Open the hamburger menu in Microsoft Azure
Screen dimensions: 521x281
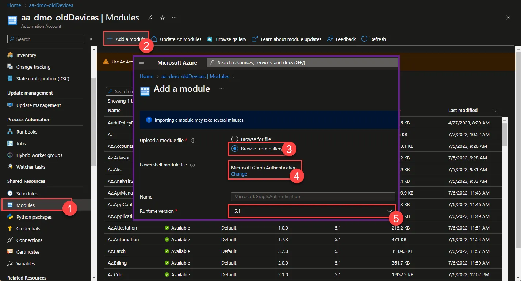tap(141, 62)
